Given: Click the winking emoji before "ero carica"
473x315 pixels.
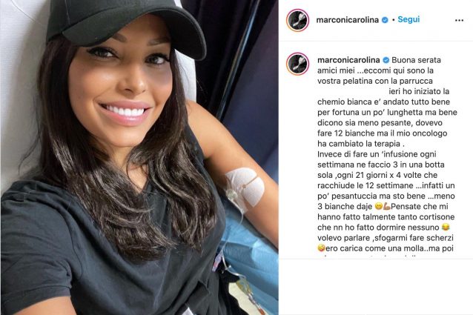Looking at the screenshot, I should 321,248.
